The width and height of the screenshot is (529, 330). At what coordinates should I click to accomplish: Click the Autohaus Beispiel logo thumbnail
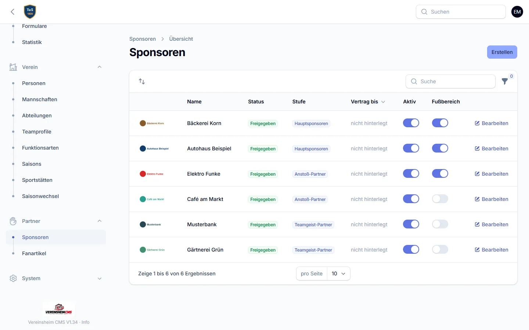point(154,148)
